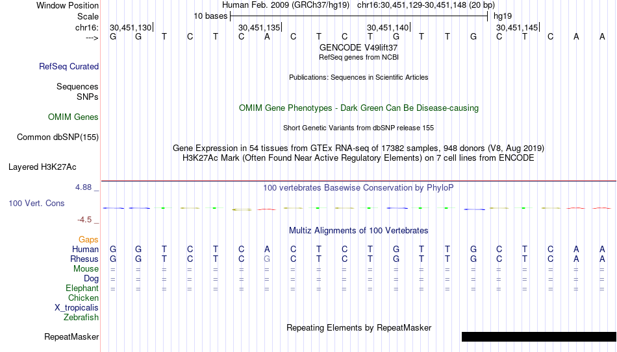Screen dimensions: 617x352
Task: Click the Window Position label
Action: (68, 5)
